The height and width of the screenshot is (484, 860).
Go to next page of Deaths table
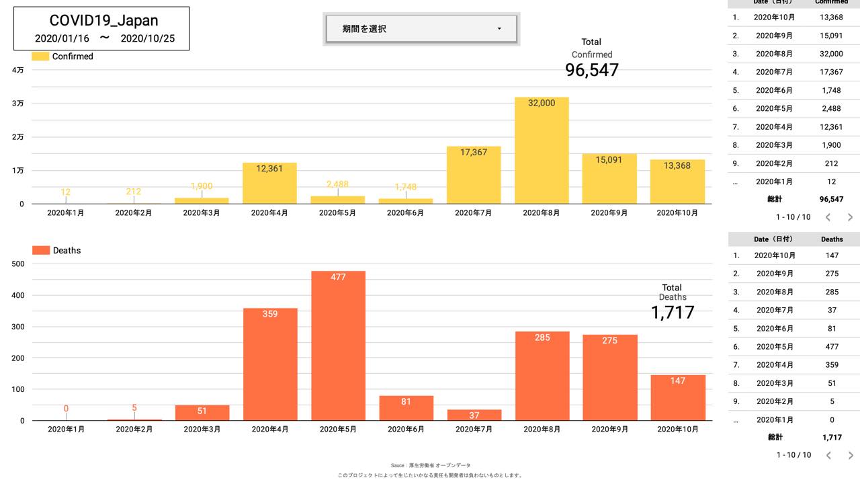850,455
